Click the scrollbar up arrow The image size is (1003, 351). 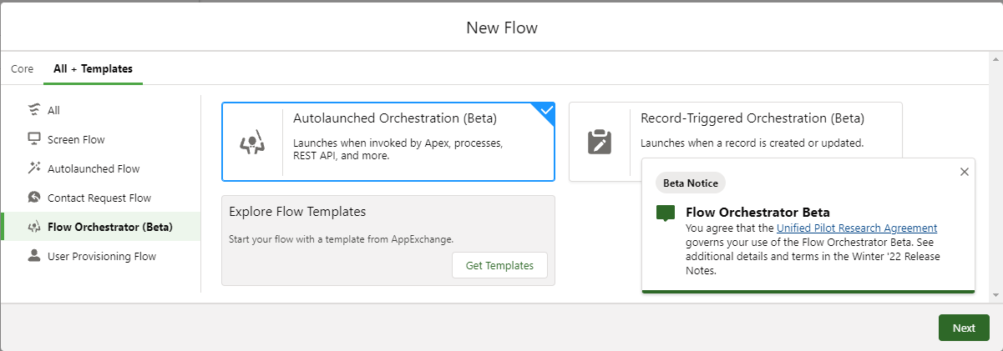(995, 60)
